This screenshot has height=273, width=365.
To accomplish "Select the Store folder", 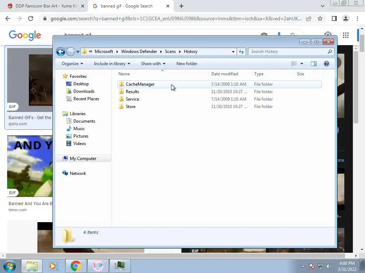I will click(220, 107).
